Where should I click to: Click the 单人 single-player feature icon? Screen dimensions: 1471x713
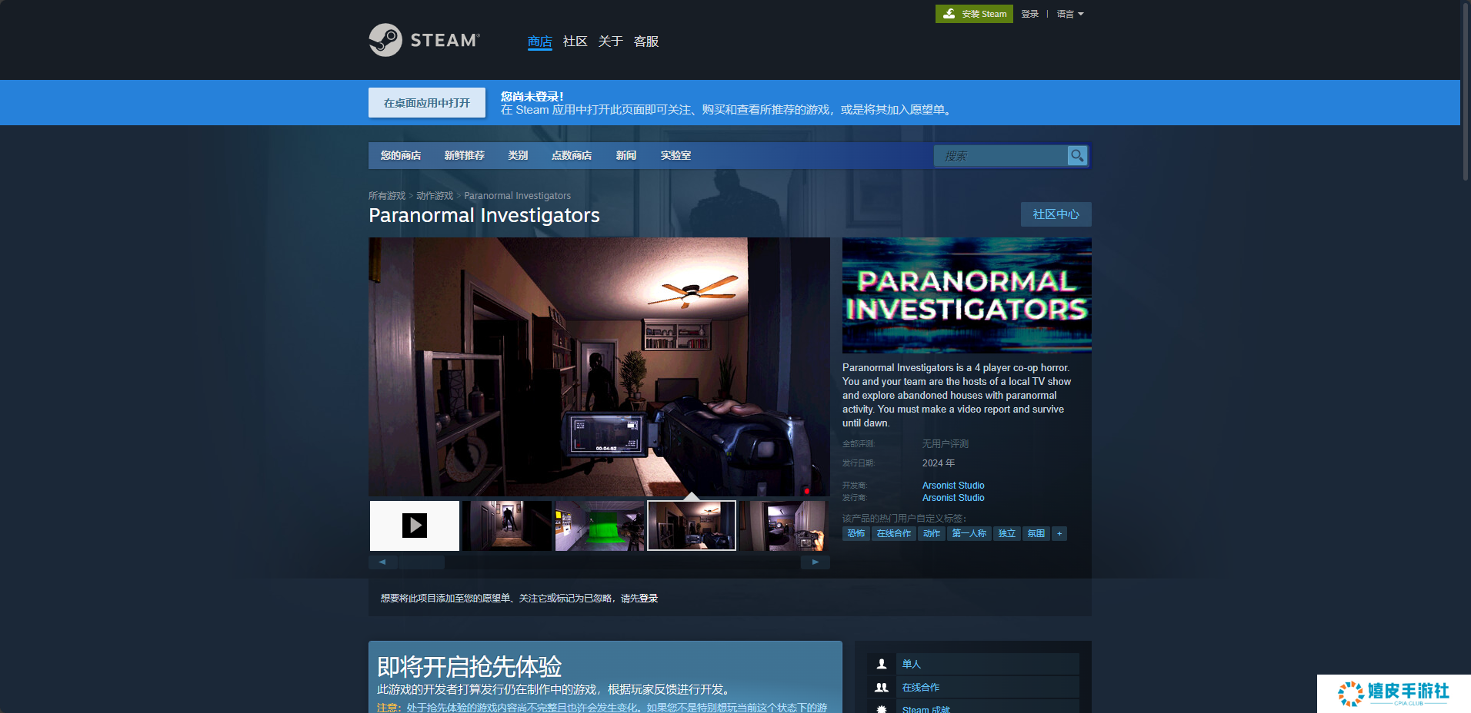coord(882,664)
